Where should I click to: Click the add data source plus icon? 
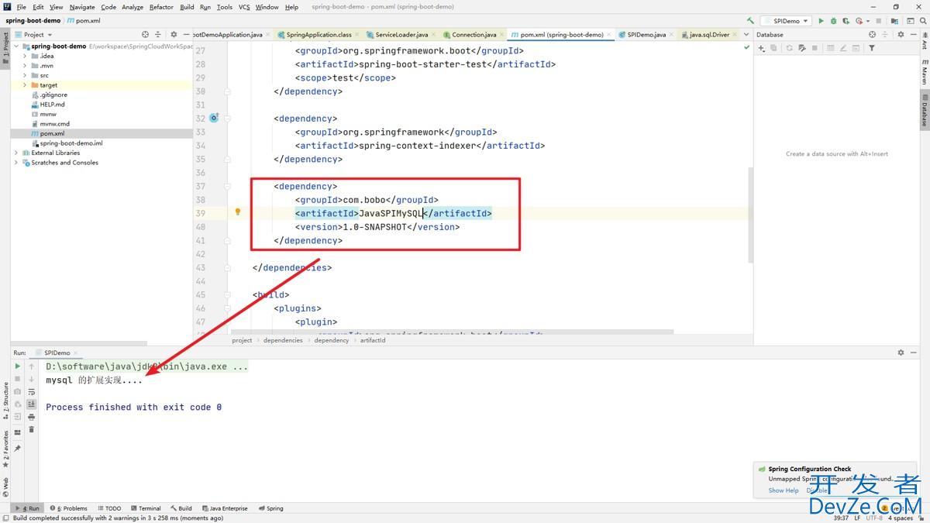[x=761, y=48]
